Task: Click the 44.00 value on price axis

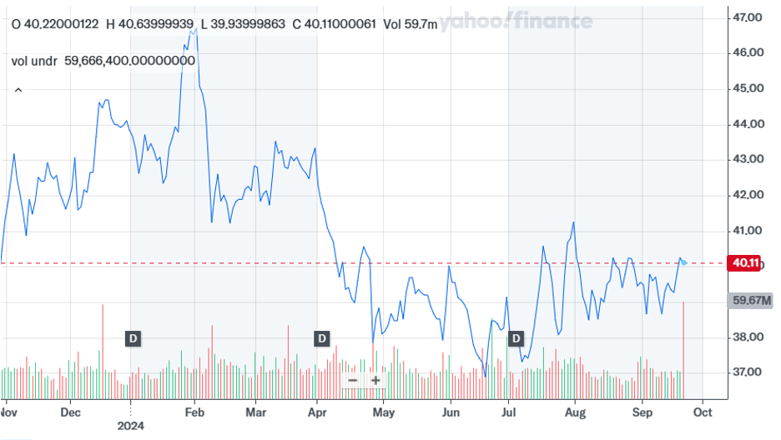Action: pos(749,124)
